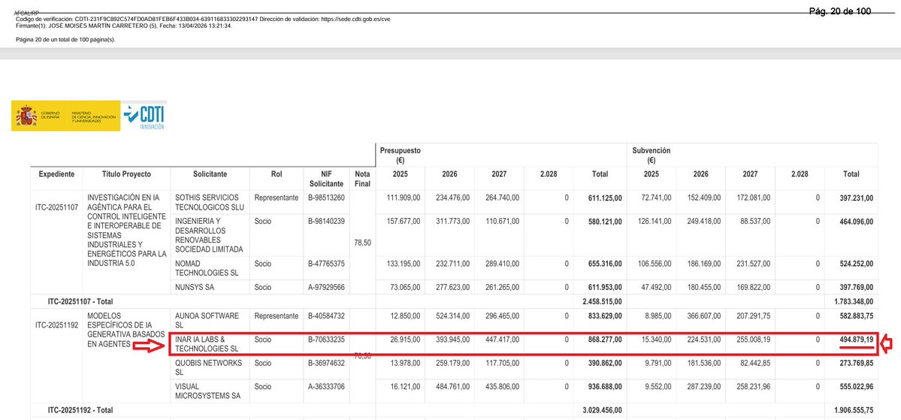Click INAR 2026 subsidy value 224.531,00

tap(703, 340)
